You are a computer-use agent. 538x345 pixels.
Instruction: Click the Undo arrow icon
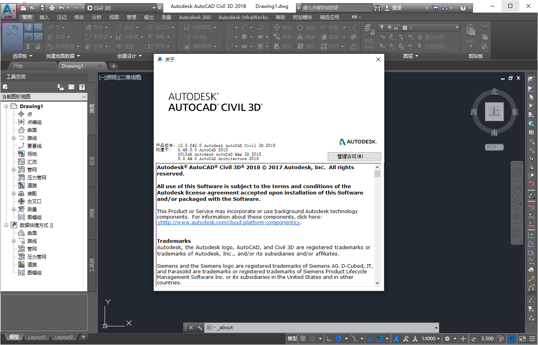(x=61, y=8)
